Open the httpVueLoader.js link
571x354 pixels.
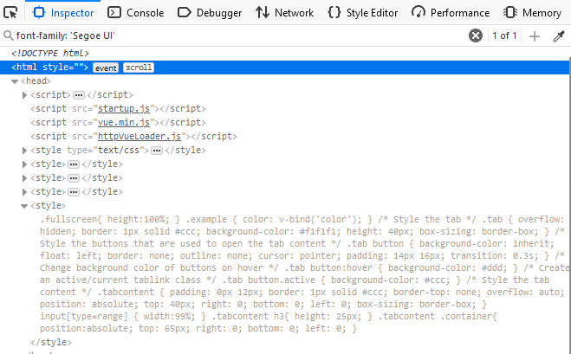[x=140, y=137]
